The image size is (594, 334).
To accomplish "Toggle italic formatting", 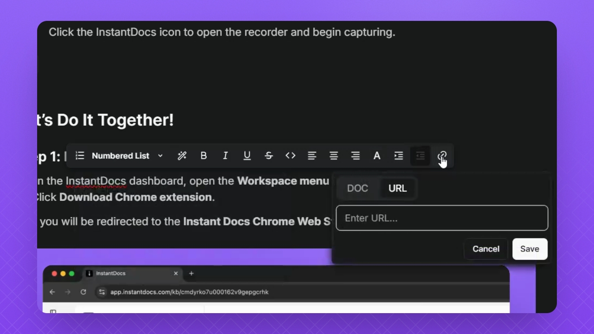I will pyautogui.click(x=226, y=156).
